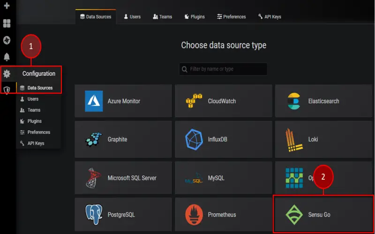Open the Alerting bell icon
The height and width of the screenshot is (234, 375).
(x=7, y=57)
